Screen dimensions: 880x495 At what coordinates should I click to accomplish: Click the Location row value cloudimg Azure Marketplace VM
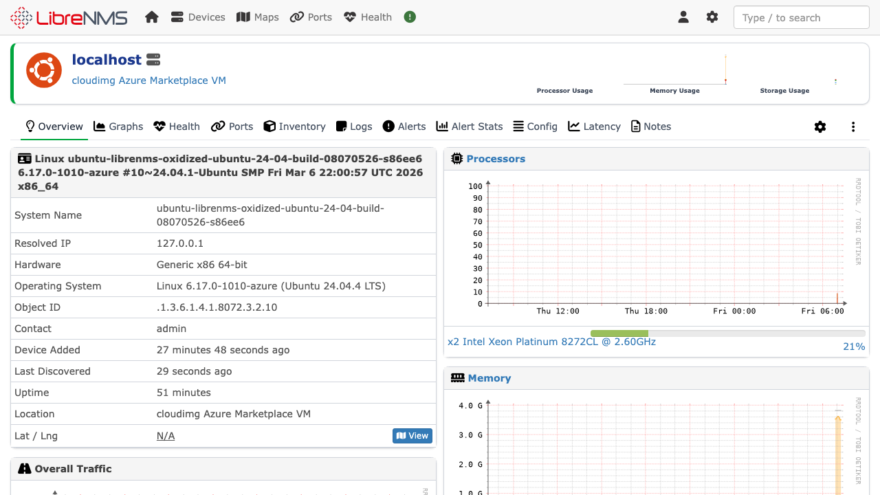pyautogui.click(x=234, y=414)
